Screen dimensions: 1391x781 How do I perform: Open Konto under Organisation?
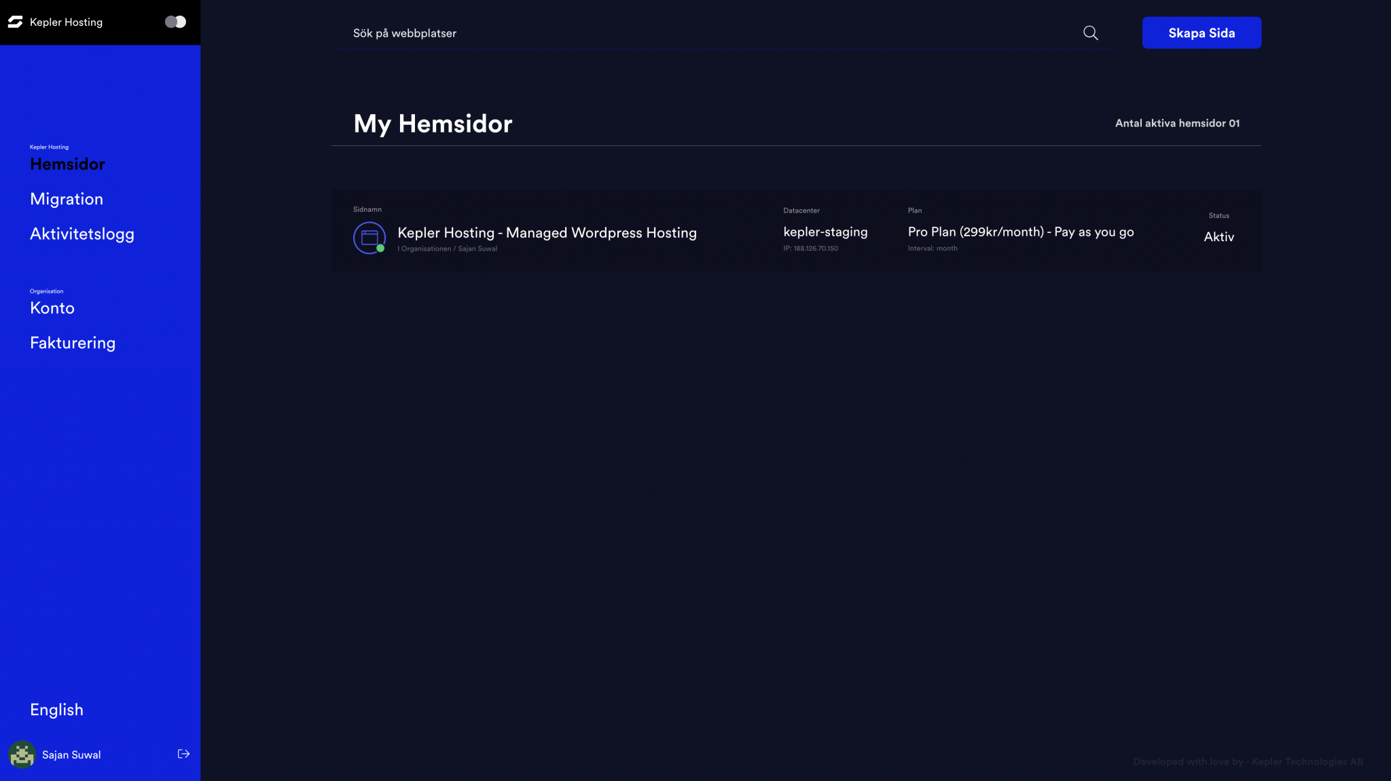coord(52,308)
